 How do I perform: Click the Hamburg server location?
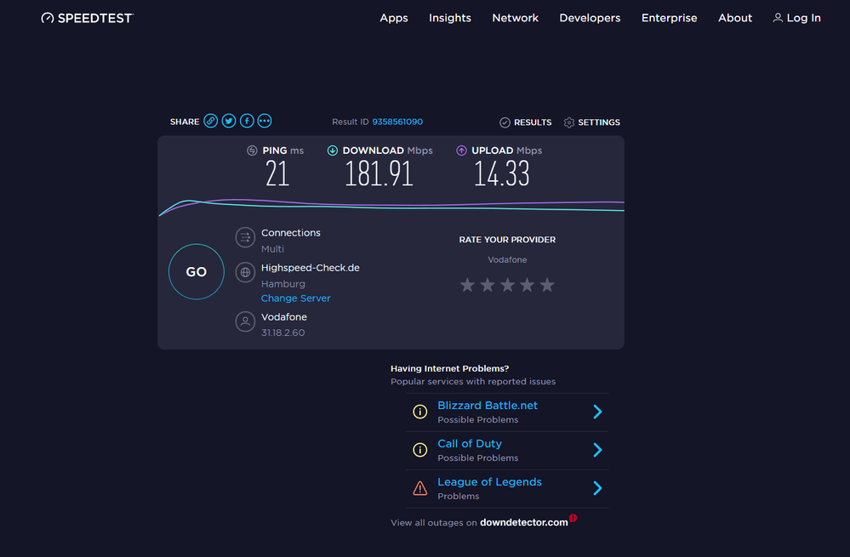coord(283,284)
